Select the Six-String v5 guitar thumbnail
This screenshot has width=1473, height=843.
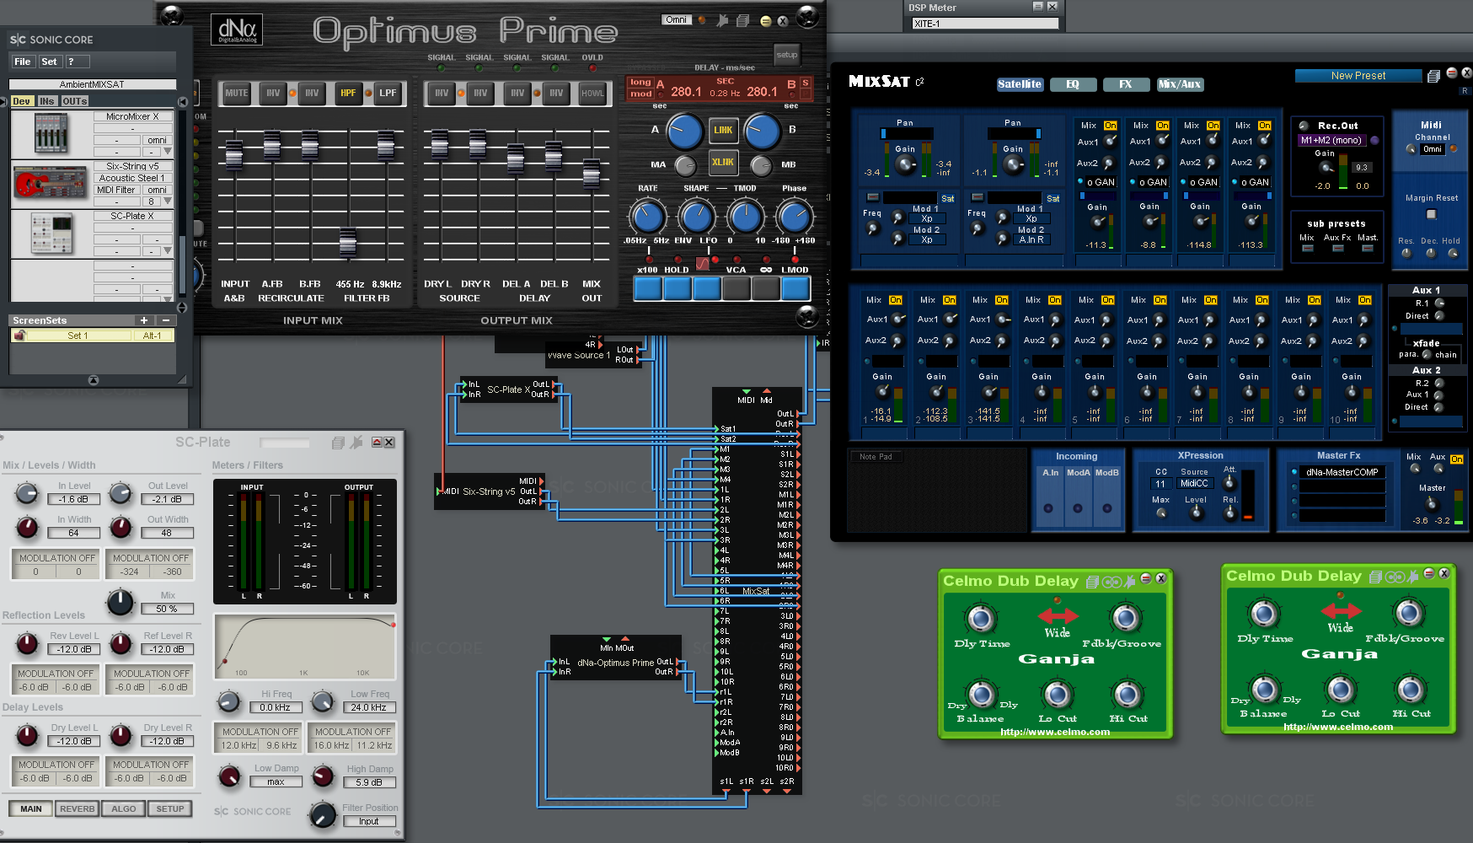pyautogui.click(x=51, y=183)
